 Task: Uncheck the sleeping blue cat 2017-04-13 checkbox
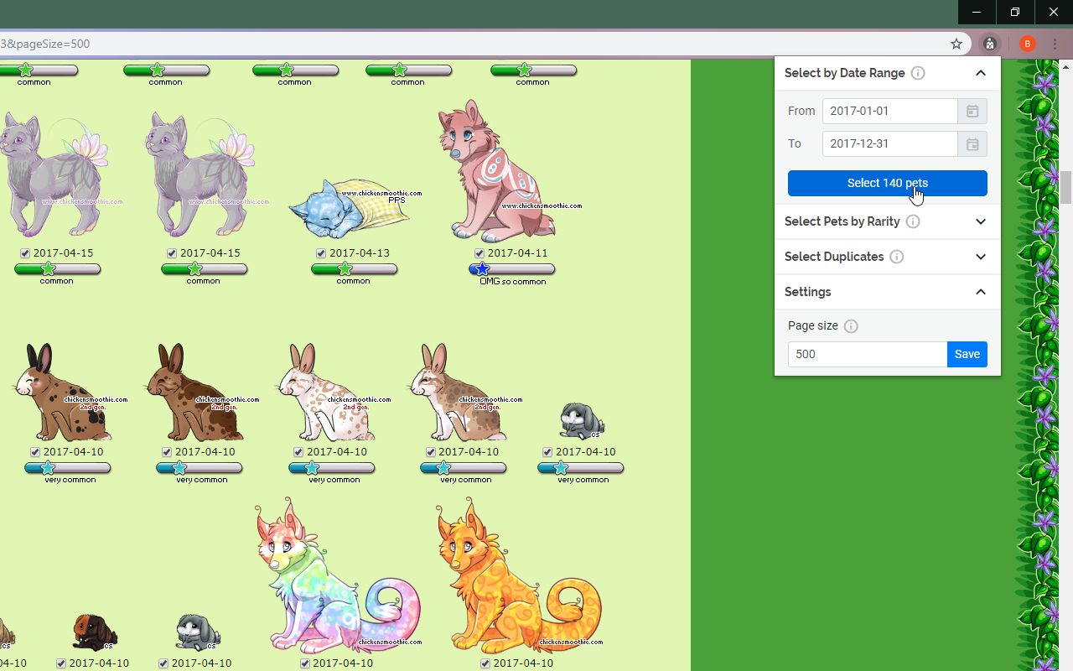[x=321, y=253]
